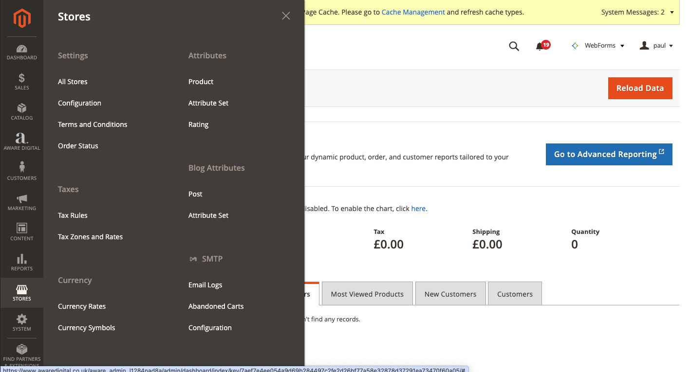Open Post under Blog Attributes

[195, 194]
